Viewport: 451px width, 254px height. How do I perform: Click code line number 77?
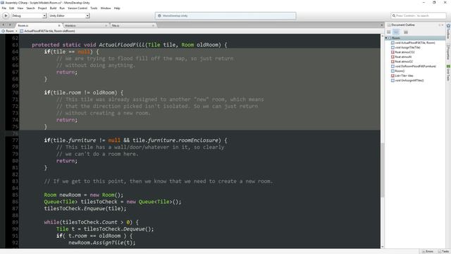tap(16, 140)
